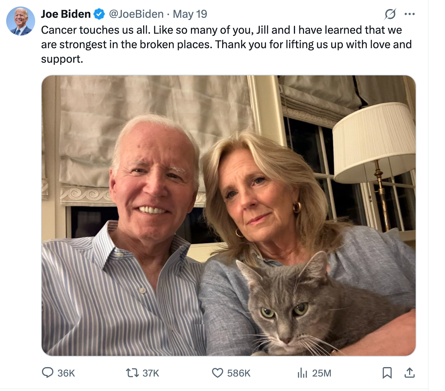Click the 36K replies count
Viewport: 445px width, 391px height.
pyautogui.click(x=66, y=373)
